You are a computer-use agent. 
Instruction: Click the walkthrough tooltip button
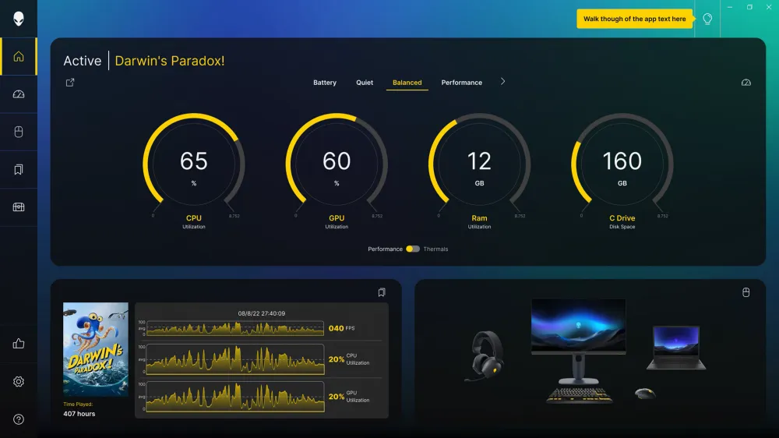(x=634, y=19)
